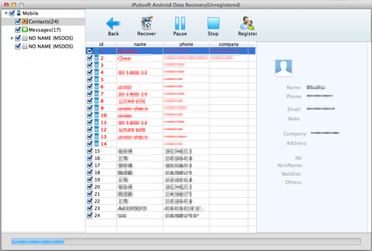Click the Contacts address book icon

coord(25,21)
